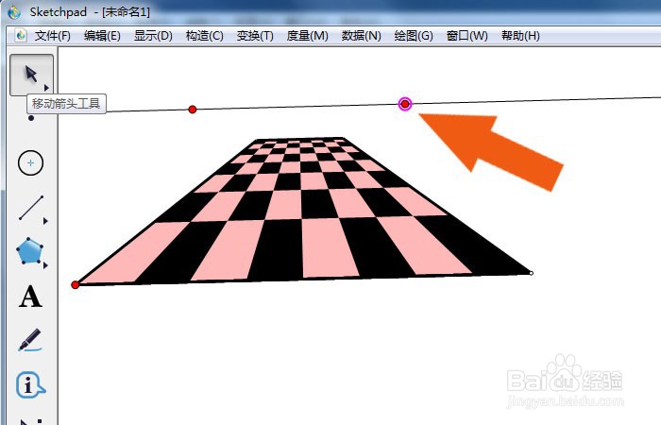This screenshot has height=425, width=661.
Task: Select the red point at chessboard's bottom-left corner
Action: point(75,285)
